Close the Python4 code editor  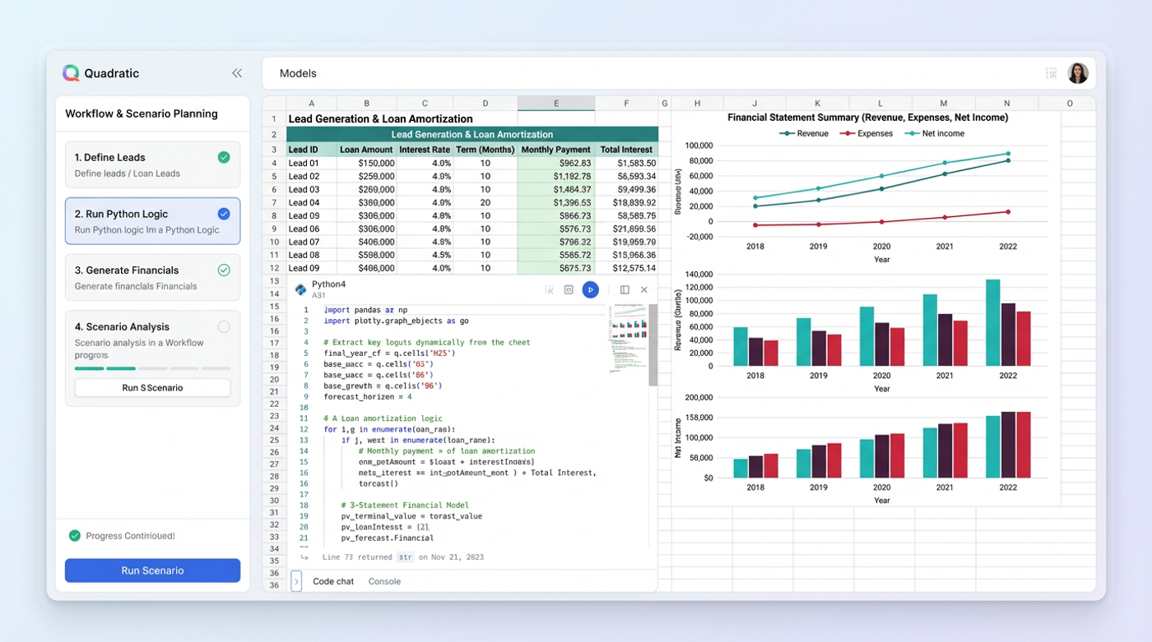tap(644, 290)
